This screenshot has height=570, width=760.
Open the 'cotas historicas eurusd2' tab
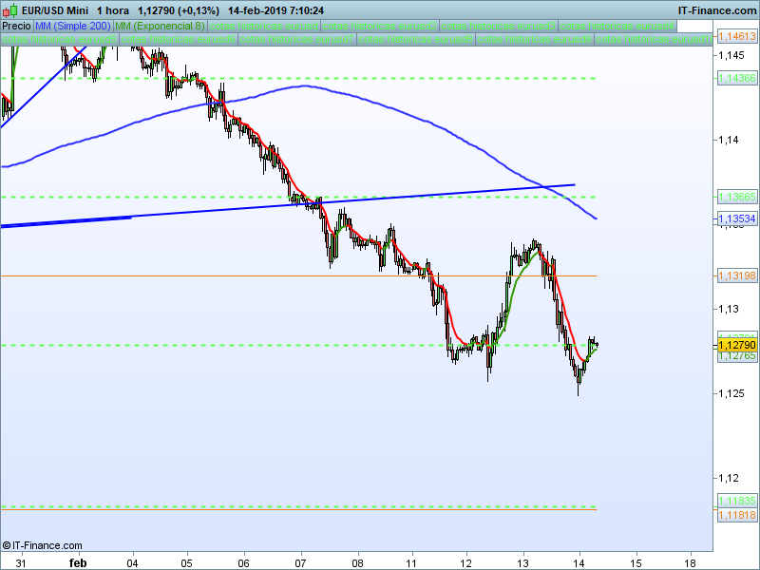pos(380,26)
